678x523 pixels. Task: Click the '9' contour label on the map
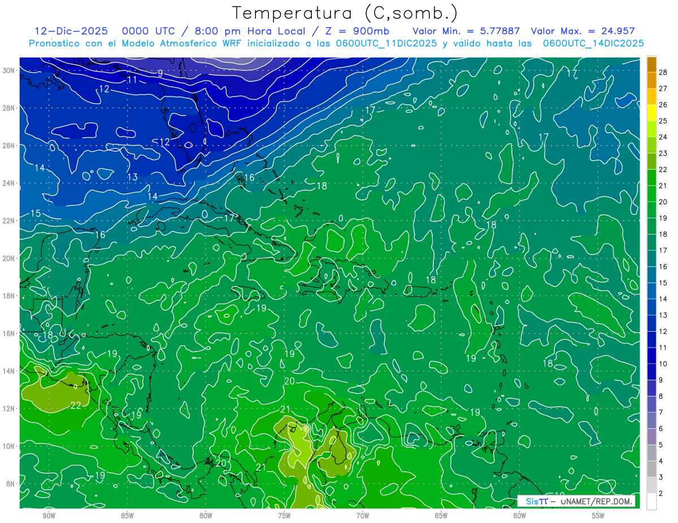(x=160, y=73)
